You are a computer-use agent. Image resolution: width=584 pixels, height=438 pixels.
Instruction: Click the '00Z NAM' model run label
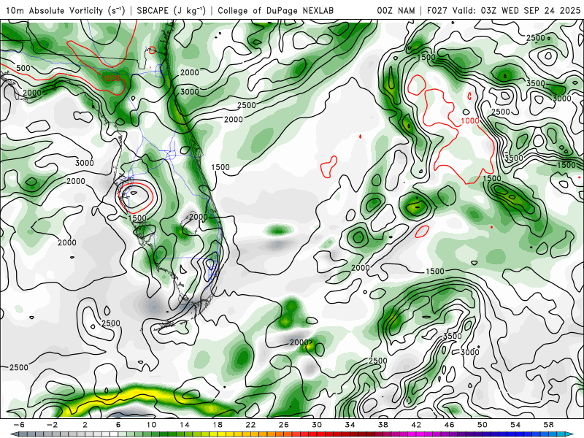[x=396, y=10]
